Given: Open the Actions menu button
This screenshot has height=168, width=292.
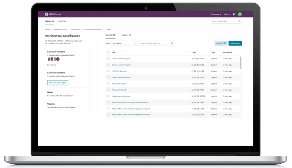Looking at the screenshot, I should tap(221, 43).
